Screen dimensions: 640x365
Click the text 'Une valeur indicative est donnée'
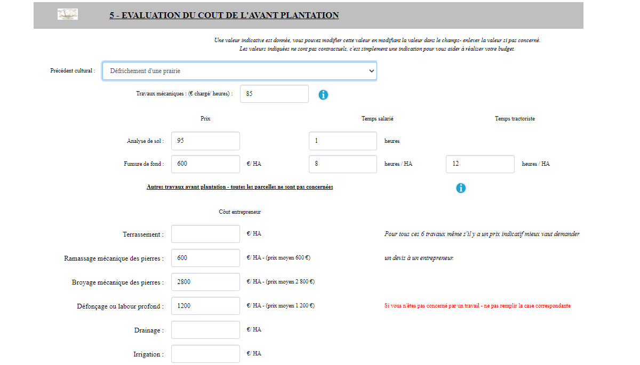[252, 40]
